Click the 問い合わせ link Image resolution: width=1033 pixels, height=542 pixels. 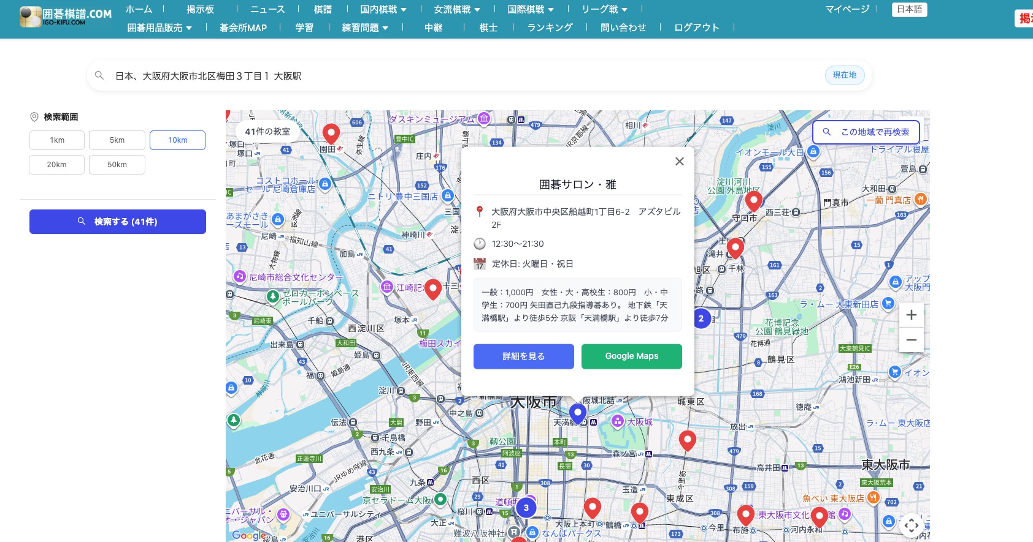623,28
